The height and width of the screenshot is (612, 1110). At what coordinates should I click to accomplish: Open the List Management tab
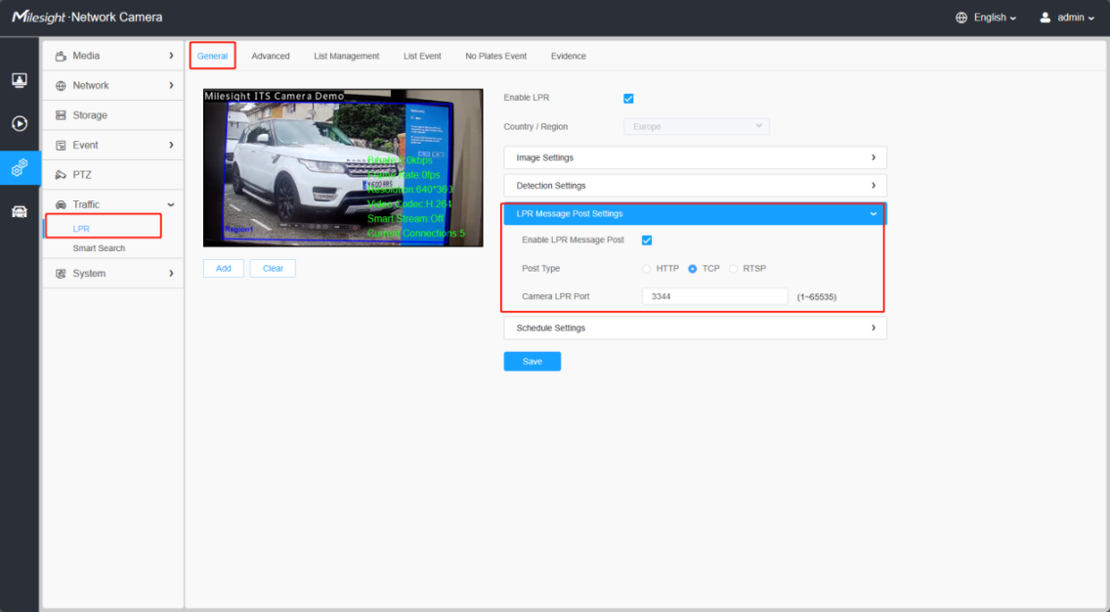(347, 56)
